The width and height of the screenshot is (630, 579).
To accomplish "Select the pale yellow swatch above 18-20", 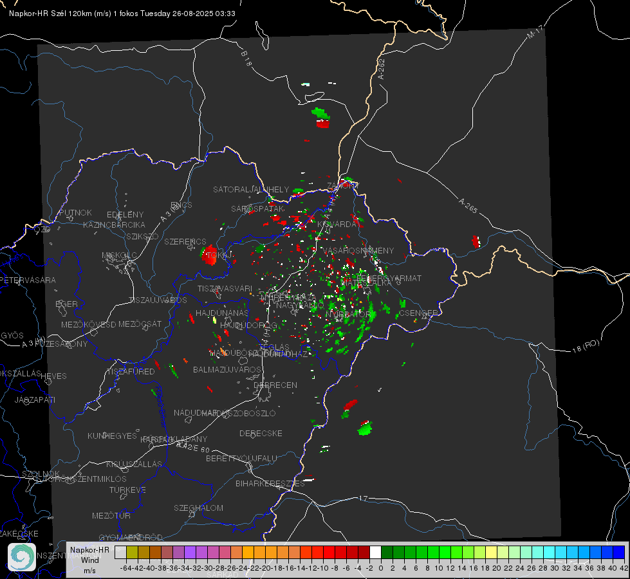I will [491, 552].
